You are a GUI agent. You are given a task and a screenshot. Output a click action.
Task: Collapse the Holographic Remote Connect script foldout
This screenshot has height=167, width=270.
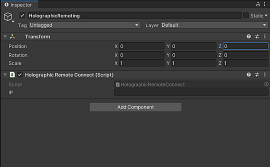point(5,75)
